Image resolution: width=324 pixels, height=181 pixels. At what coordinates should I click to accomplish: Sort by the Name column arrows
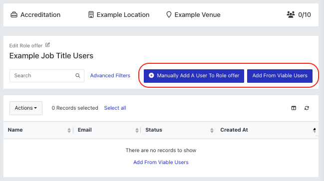[69, 130]
